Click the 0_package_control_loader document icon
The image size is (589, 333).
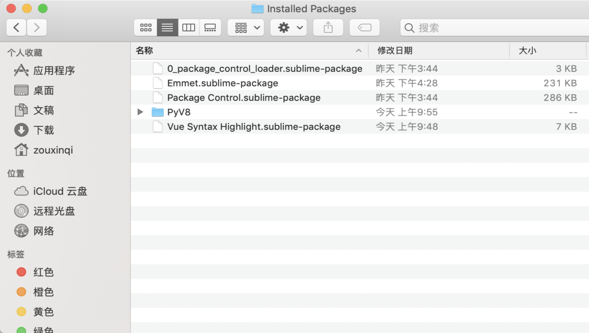coord(158,69)
